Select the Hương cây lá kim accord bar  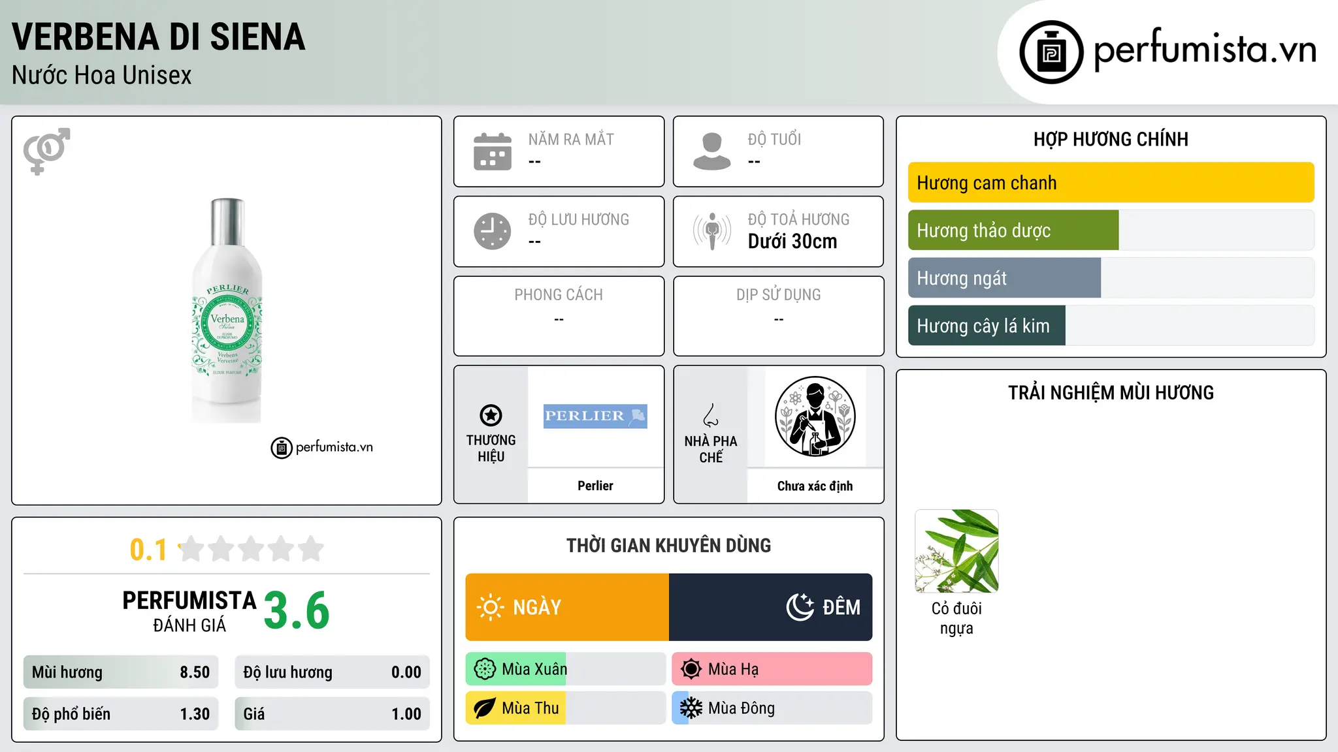click(1111, 326)
